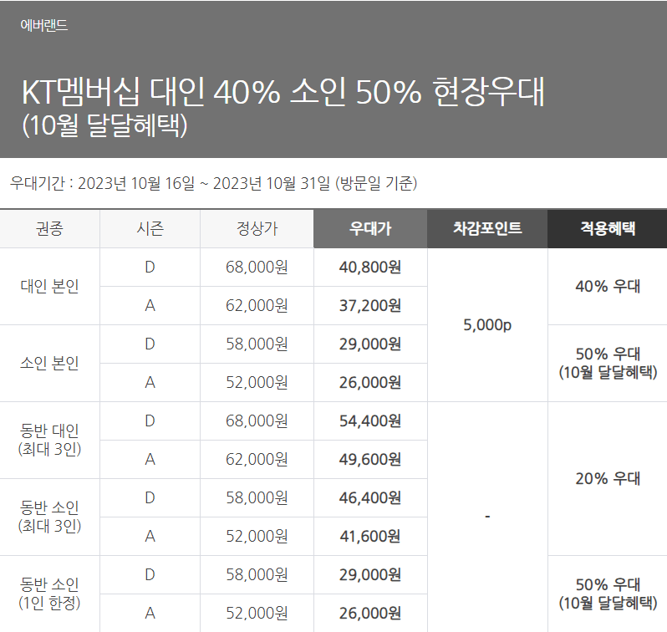
Task: Click 62,000원 regular price for 대인 본인
Action: 257,306
